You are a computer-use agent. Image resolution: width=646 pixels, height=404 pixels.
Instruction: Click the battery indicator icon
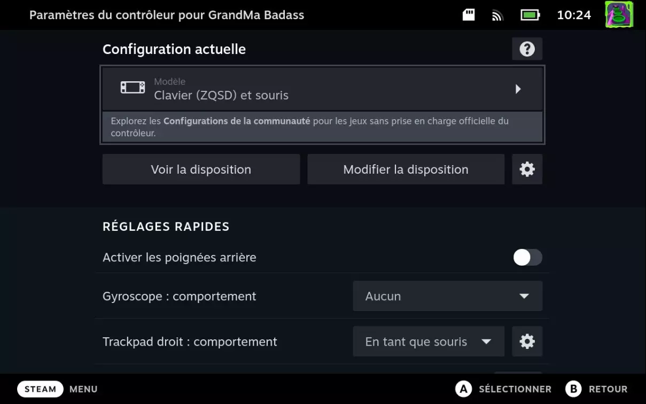[530, 15]
